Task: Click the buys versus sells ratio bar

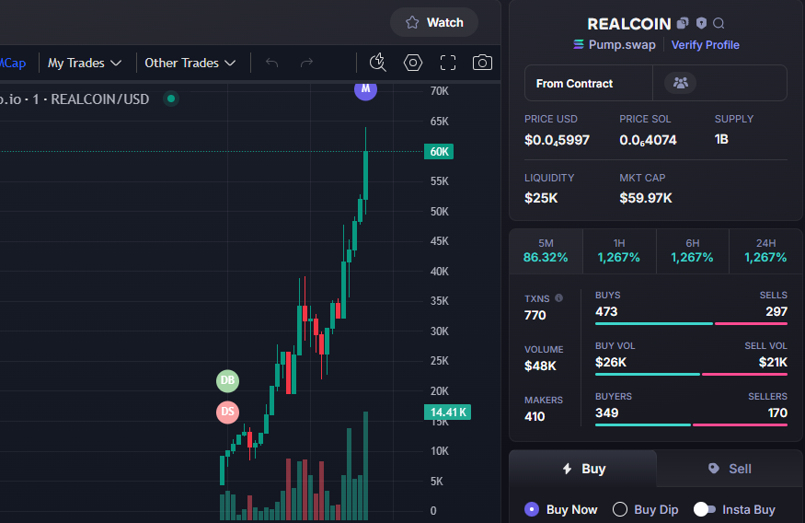Action: coord(691,324)
